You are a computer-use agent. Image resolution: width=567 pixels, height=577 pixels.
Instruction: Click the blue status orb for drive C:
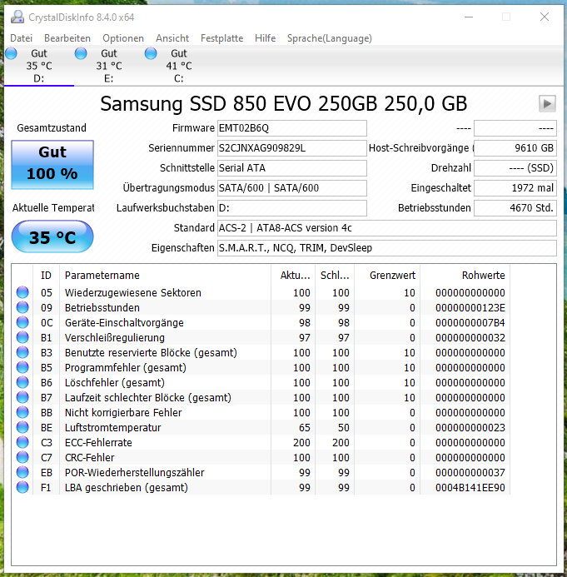[x=151, y=53]
